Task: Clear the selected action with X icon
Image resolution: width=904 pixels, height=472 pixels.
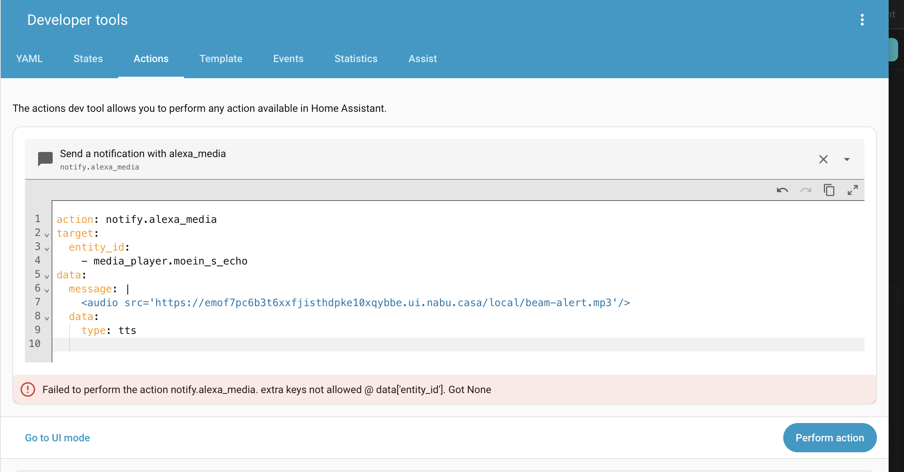Action: pyautogui.click(x=823, y=159)
